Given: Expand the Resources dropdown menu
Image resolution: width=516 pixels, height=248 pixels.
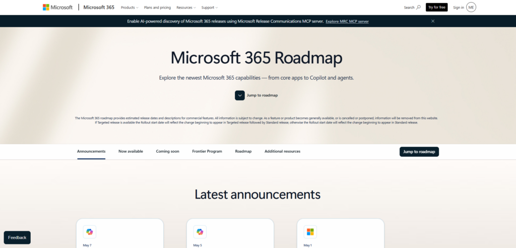Looking at the screenshot, I should click(x=186, y=8).
